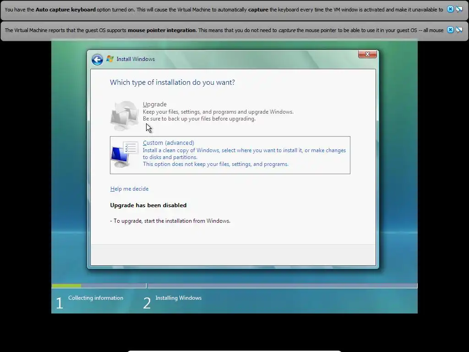
Task: Click the 'To upgrade, start the installation' note
Action: 170,221
